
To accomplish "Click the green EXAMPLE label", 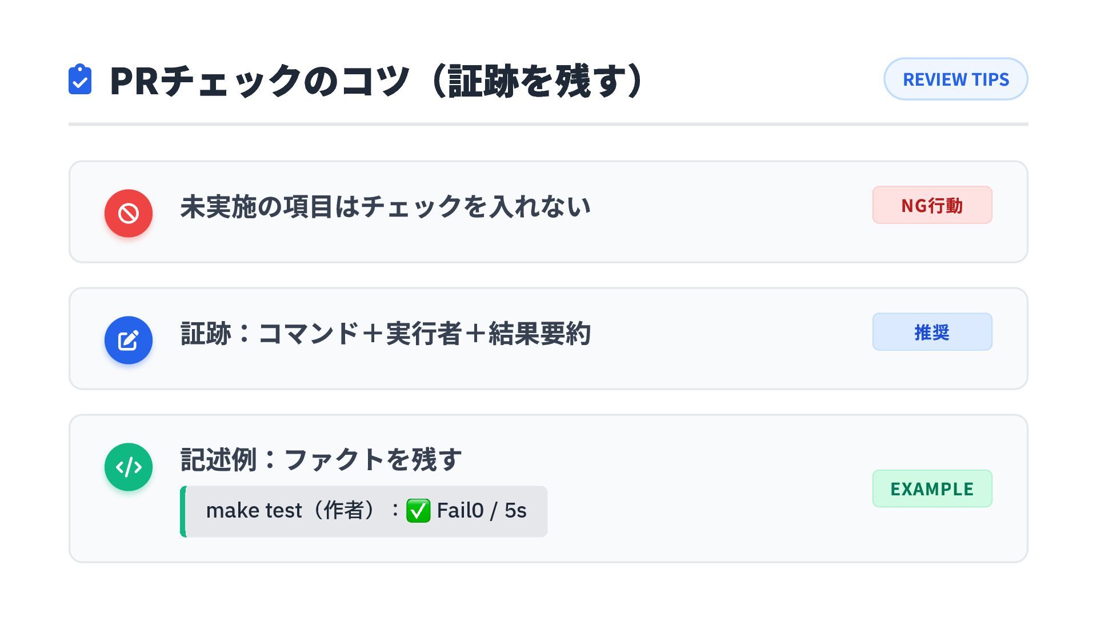I will pos(932,488).
